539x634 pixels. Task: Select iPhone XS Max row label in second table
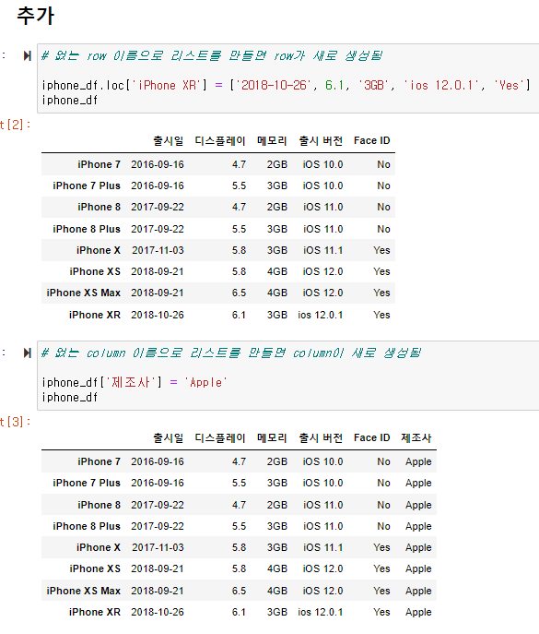84,591
